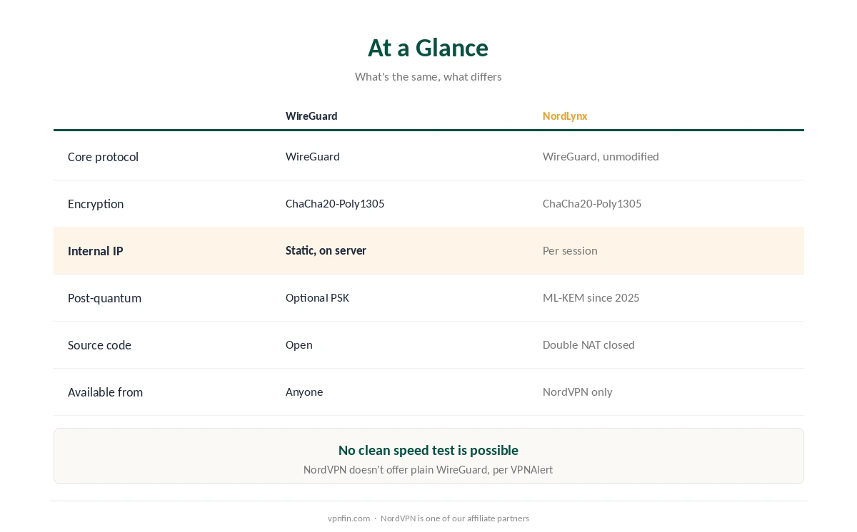Screen dimensions: 857x532
Task: Select the 'Available from' row label
Action: (105, 392)
